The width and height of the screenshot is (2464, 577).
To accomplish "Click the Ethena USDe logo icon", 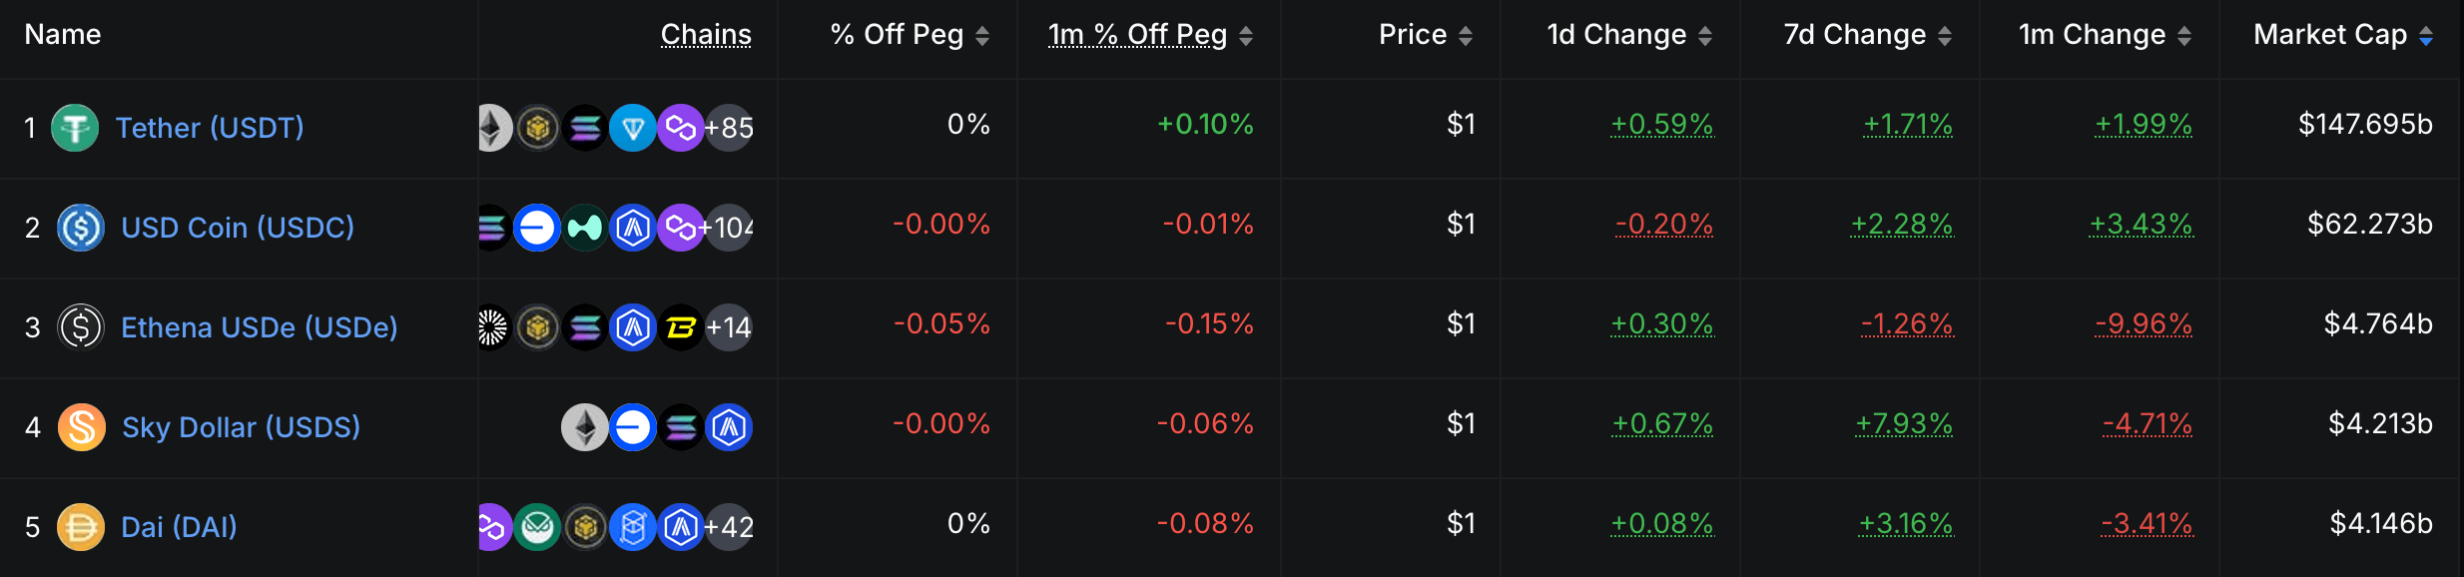I will [81, 327].
